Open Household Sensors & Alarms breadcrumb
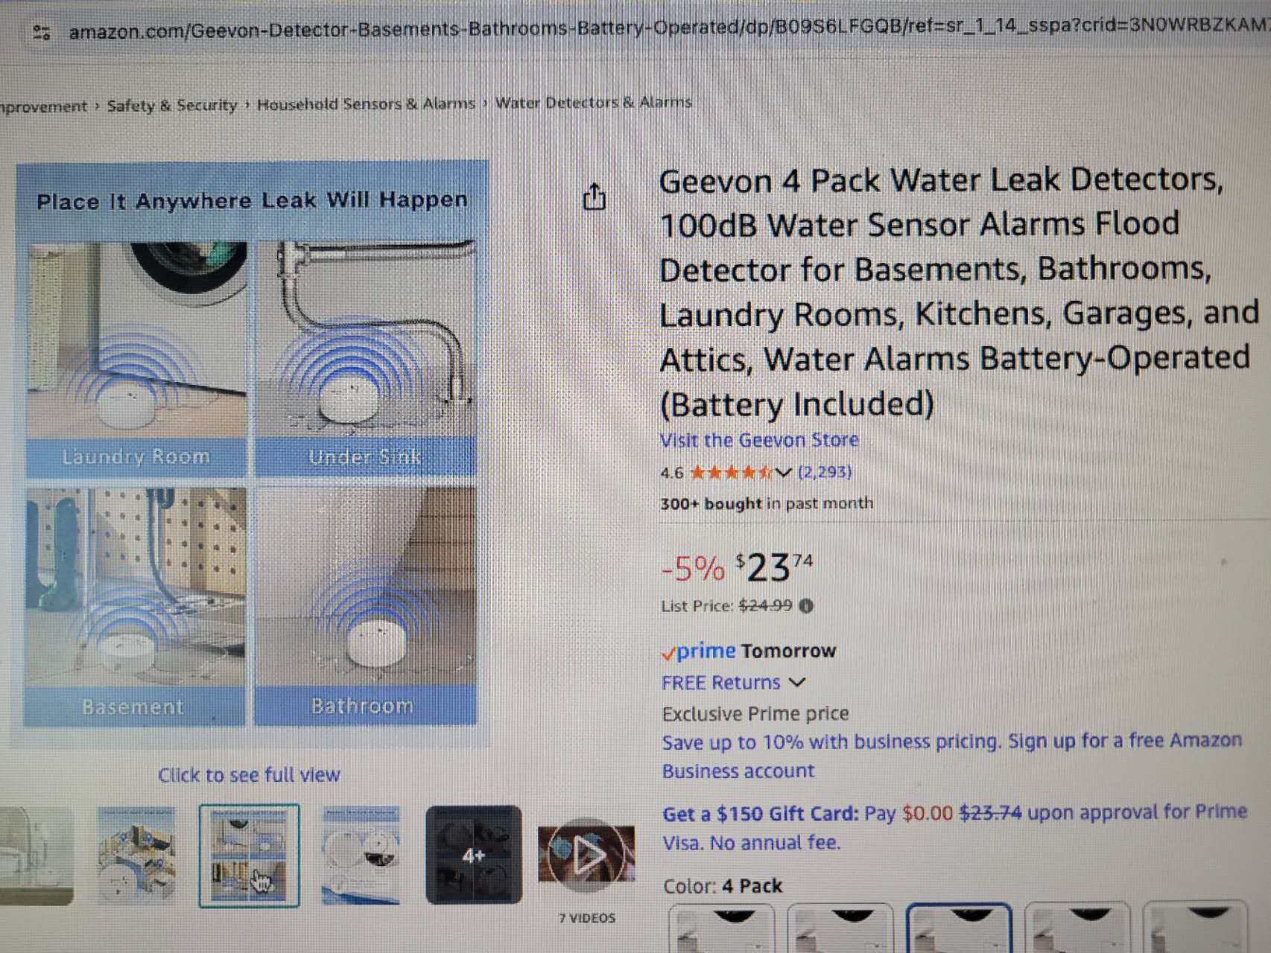1271x953 pixels. pos(366,103)
